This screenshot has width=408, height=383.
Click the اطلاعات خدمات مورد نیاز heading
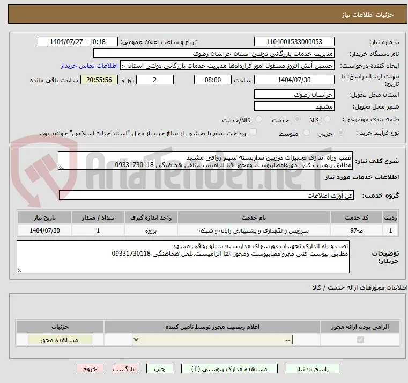click(362, 177)
